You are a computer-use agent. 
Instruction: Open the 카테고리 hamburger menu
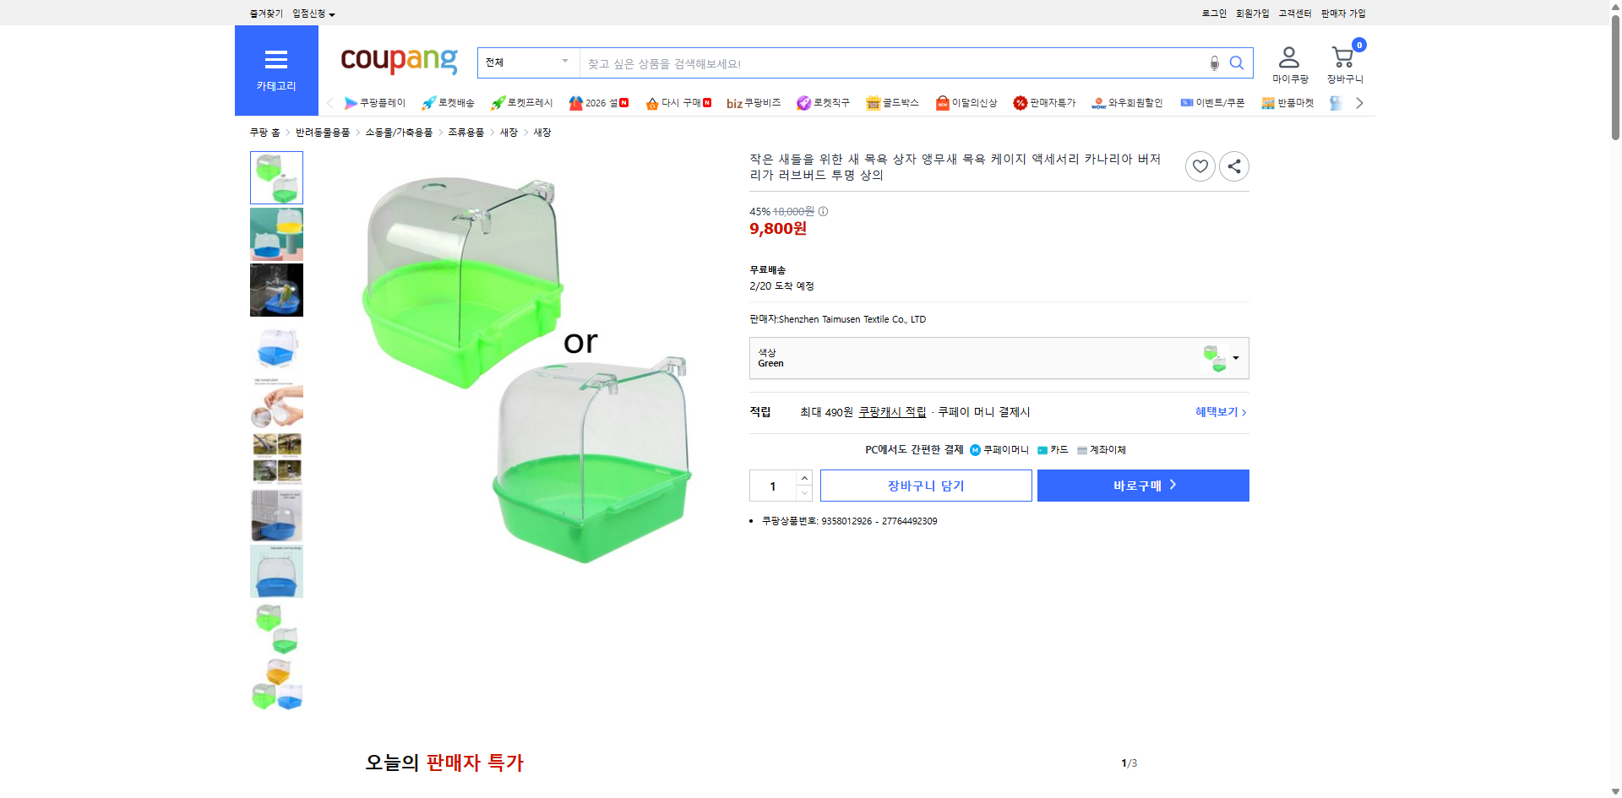pos(276,60)
